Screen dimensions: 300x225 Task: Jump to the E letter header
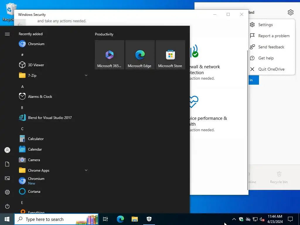(22, 203)
